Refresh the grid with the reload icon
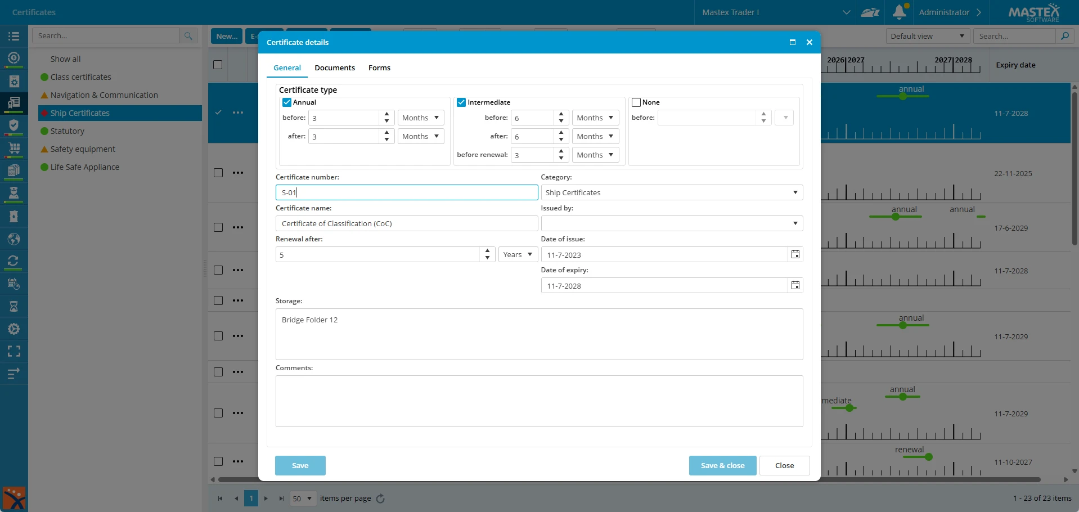This screenshot has width=1079, height=512. pyautogui.click(x=380, y=498)
